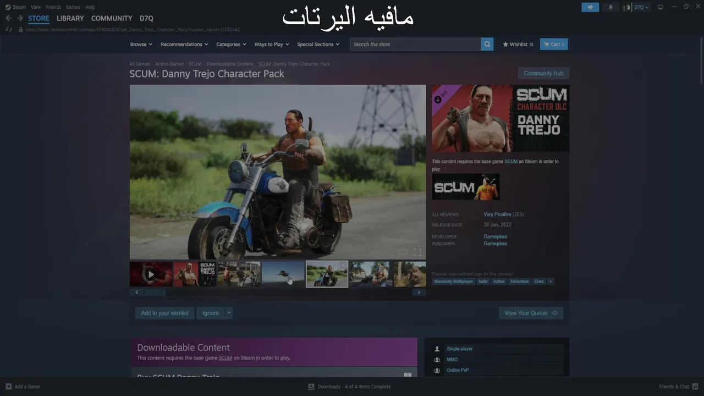
Task: Enter Big Picture mode via monitor icon
Action: point(661,7)
